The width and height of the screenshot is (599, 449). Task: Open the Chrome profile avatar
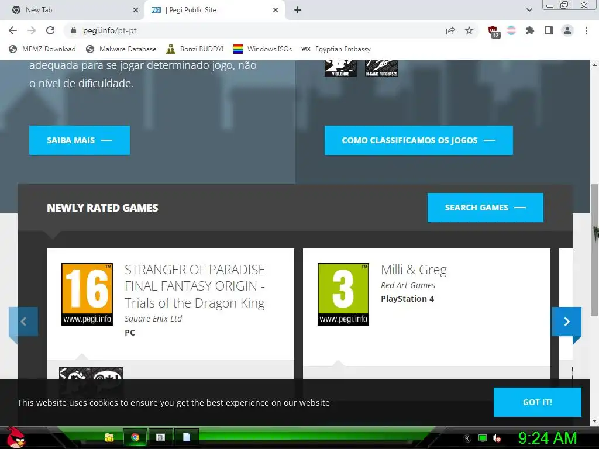567,30
